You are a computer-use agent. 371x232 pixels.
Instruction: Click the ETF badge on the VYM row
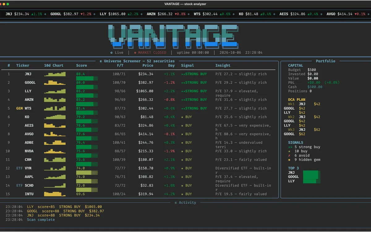[19, 168]
